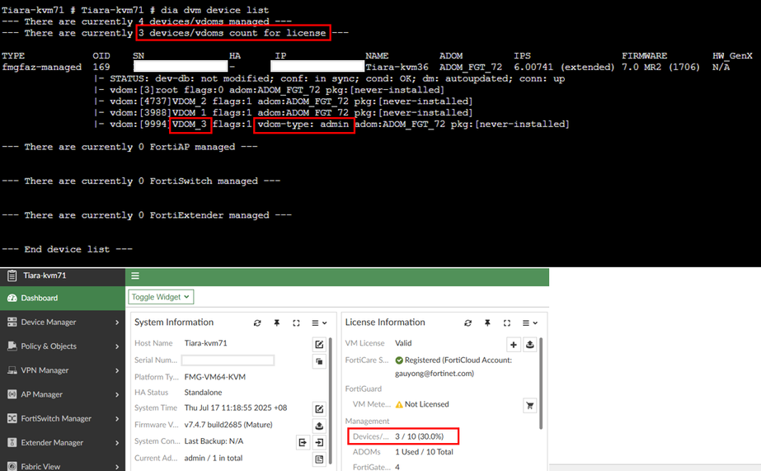Click the System Time 'Thu Jul 17 11:18:55 2025 +08' value

pyautogui.click(x=236, y=407)
